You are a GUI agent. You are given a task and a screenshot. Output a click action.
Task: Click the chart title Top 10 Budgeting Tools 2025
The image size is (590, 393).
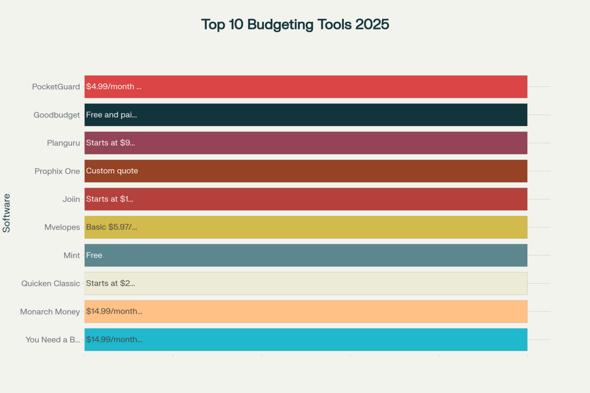(295, 24)
